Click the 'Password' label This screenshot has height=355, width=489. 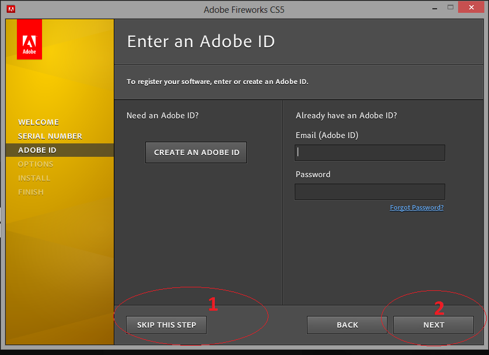coord(313,174)
